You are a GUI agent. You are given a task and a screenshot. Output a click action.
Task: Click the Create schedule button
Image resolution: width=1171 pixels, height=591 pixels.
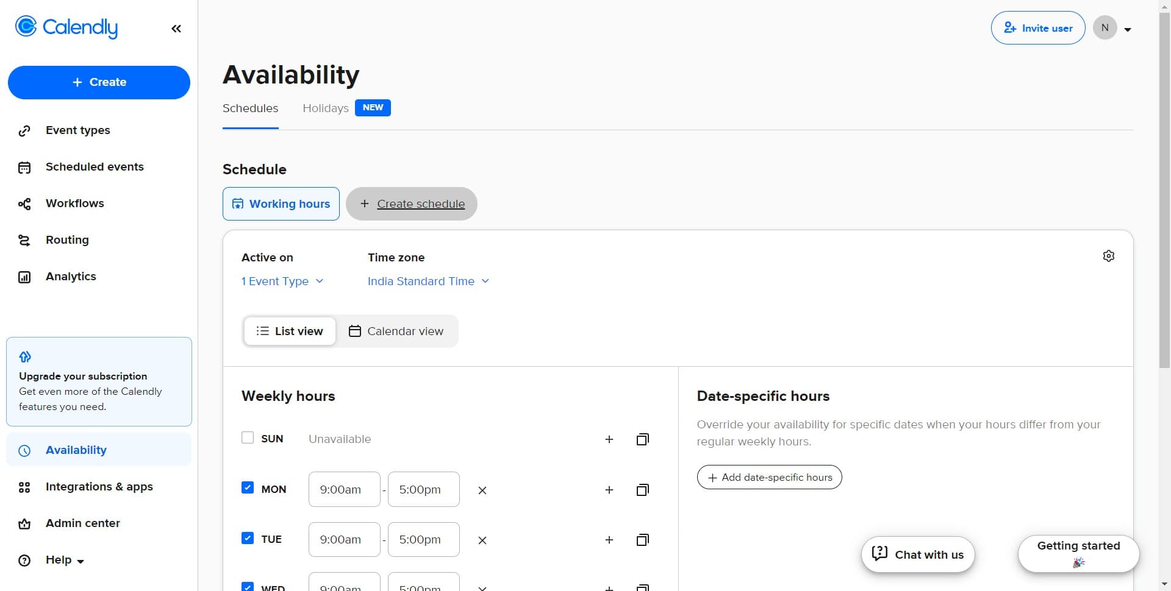412,204
